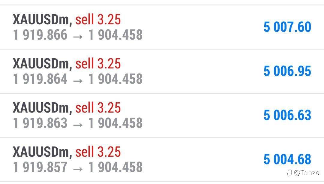Open the trade with profit 5 006.95

(x=162, y=71)
